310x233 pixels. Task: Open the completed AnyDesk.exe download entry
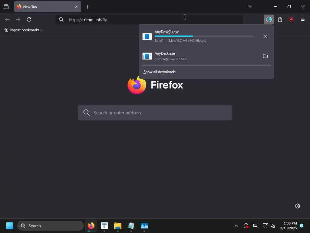point(200,56)
